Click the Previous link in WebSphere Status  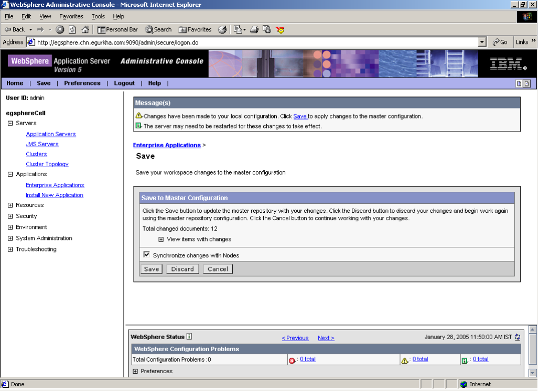[295, 338]
